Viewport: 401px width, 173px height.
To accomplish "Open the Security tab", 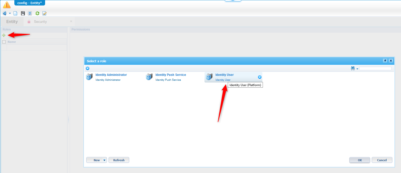I will pos(40,22).
